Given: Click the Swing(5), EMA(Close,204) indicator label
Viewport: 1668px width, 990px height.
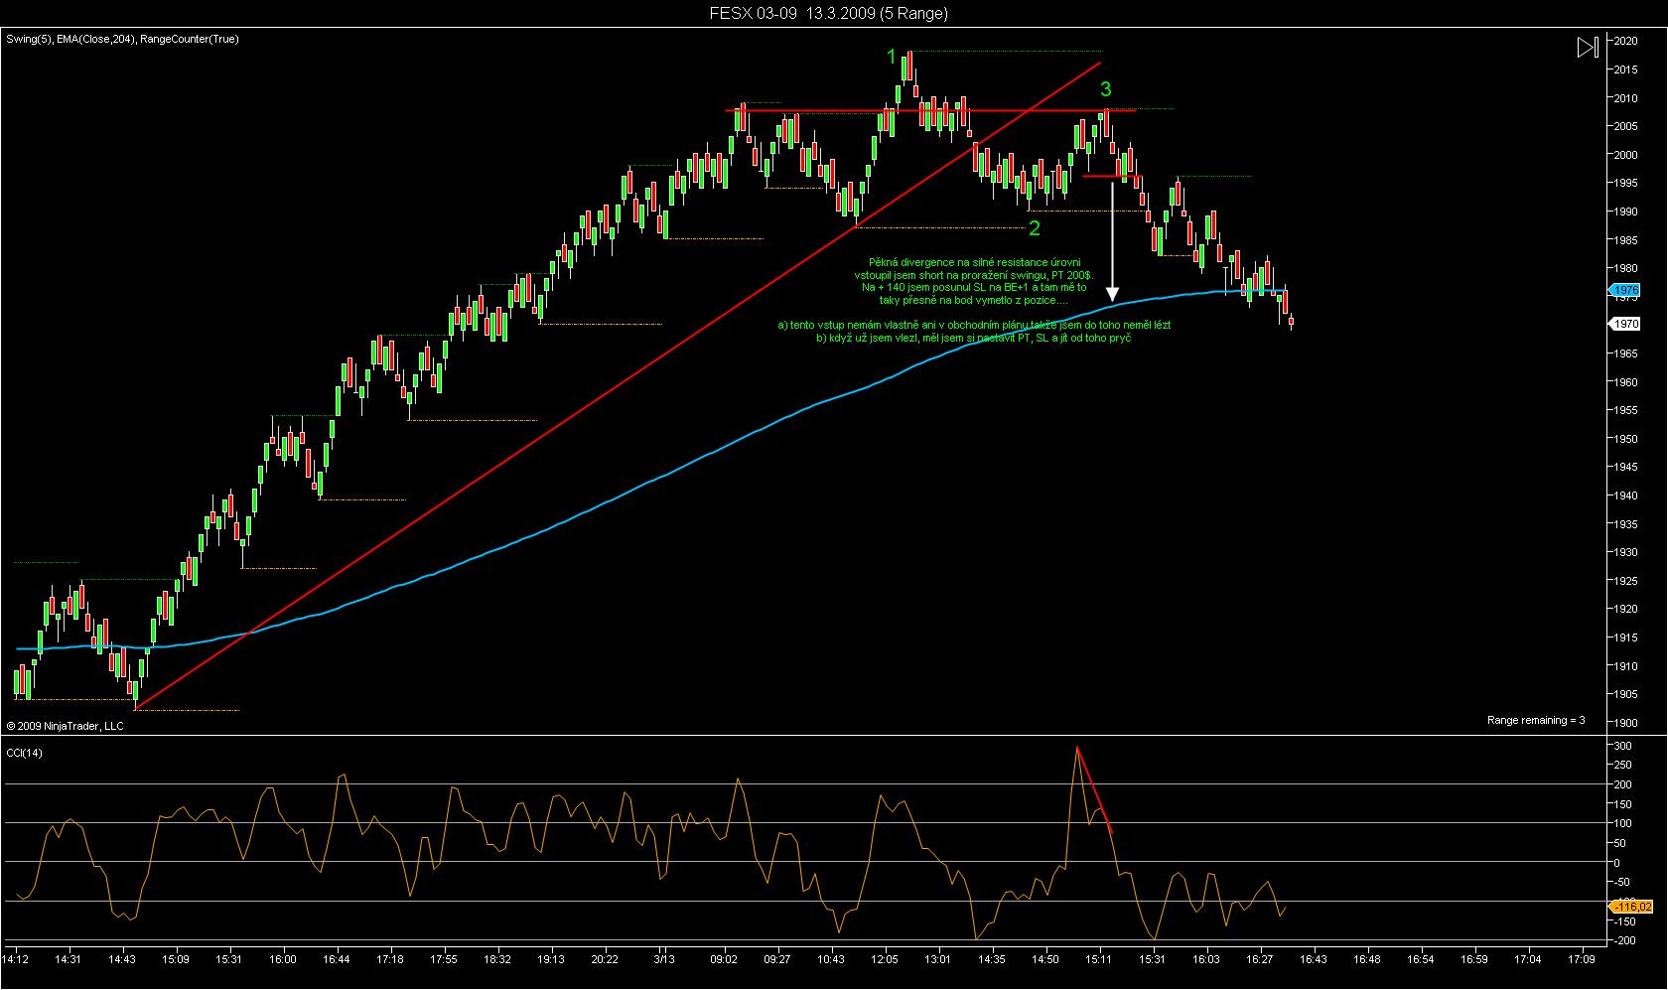Looking at the screenshot, I should coord(122,39).
